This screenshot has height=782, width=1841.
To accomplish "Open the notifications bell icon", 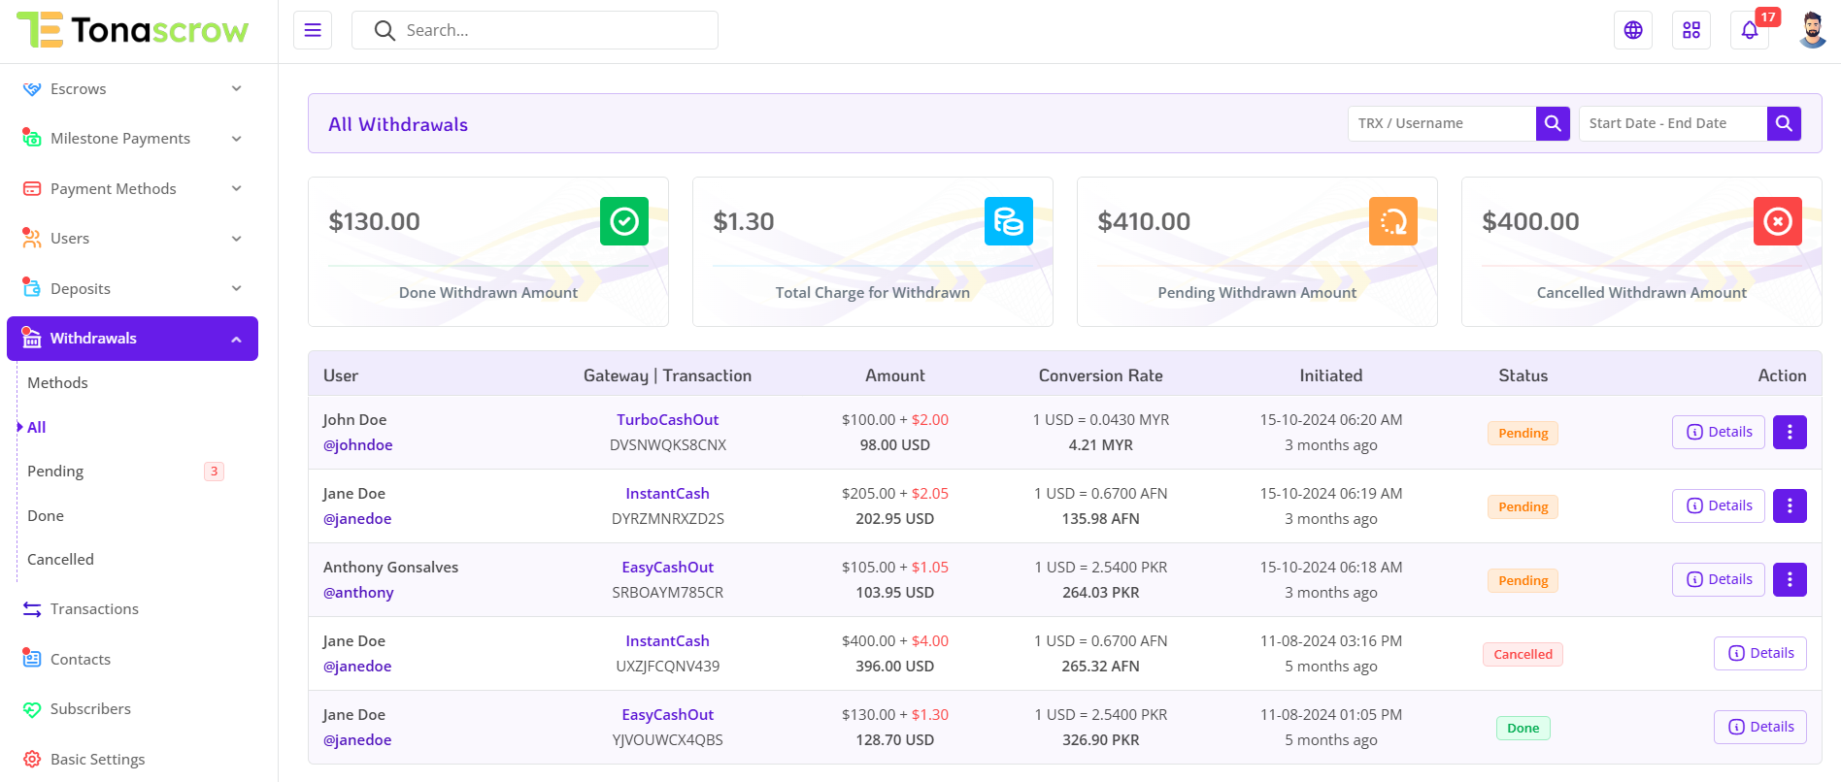I will coord(1750,30).
